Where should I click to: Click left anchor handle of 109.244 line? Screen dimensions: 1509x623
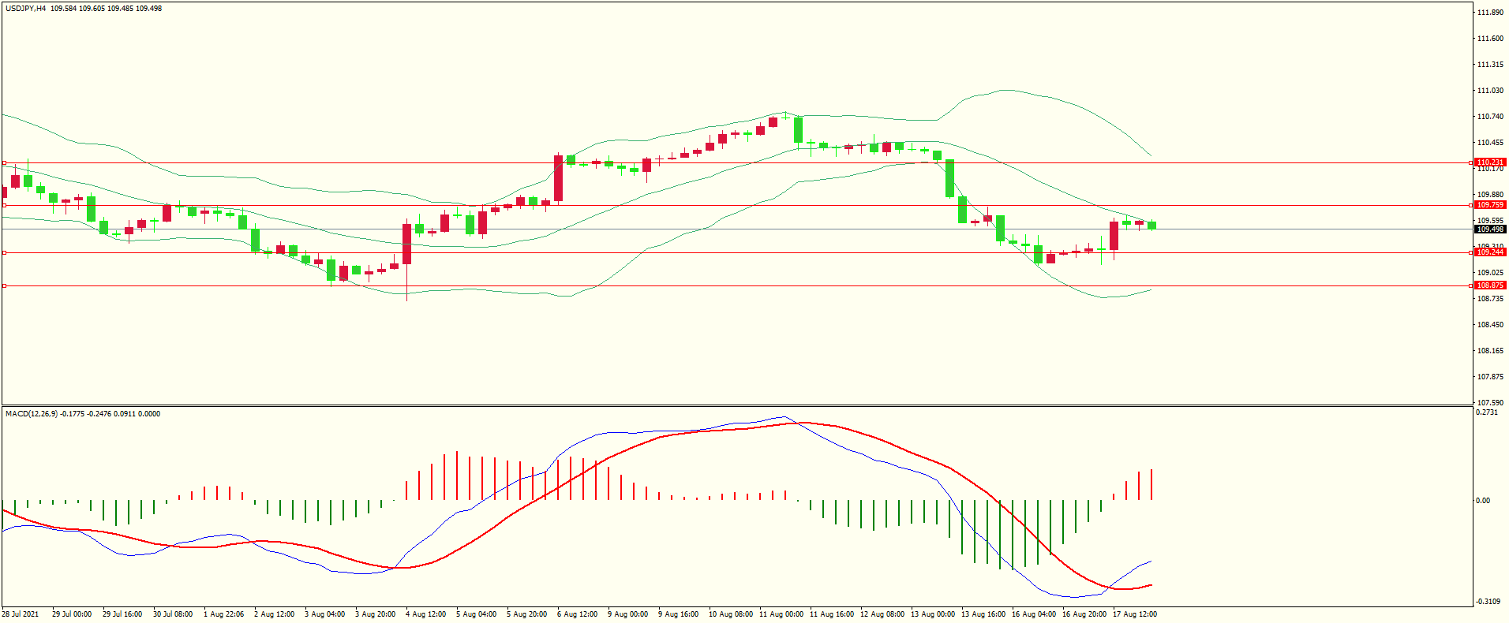[x=4, y=253]
